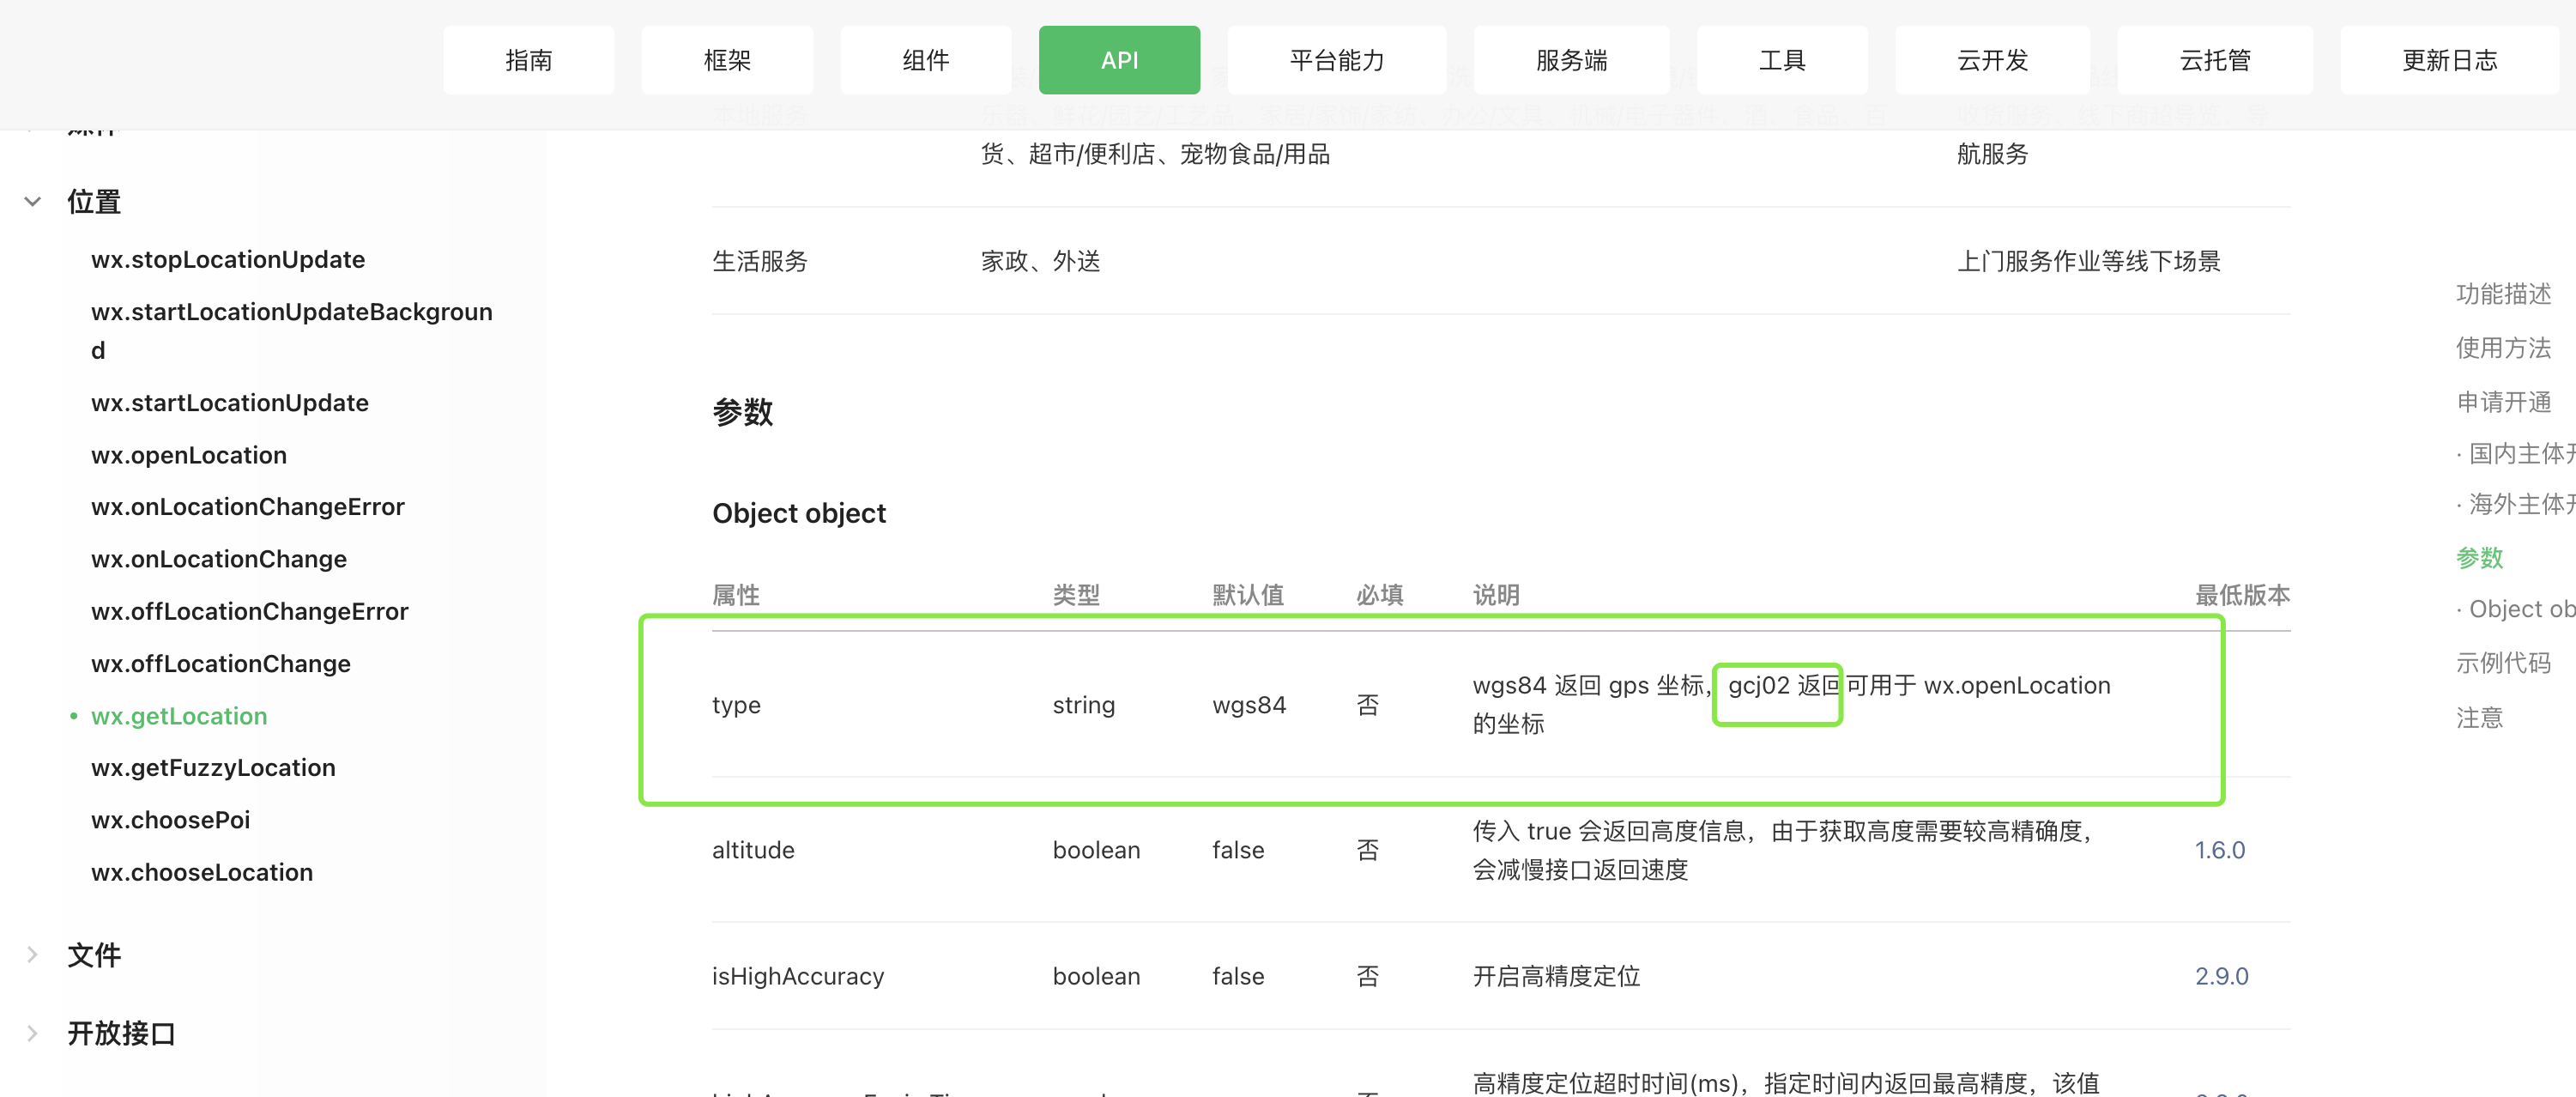Open wx.getFuzzyLocation sidebar item
Viewport: 2576px width, 1097px height.
(x=213, y=768)
